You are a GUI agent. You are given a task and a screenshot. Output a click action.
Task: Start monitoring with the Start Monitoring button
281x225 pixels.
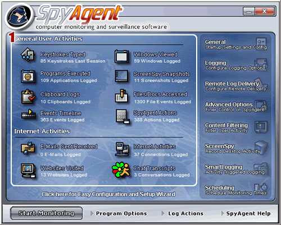(x=47, y=213)
